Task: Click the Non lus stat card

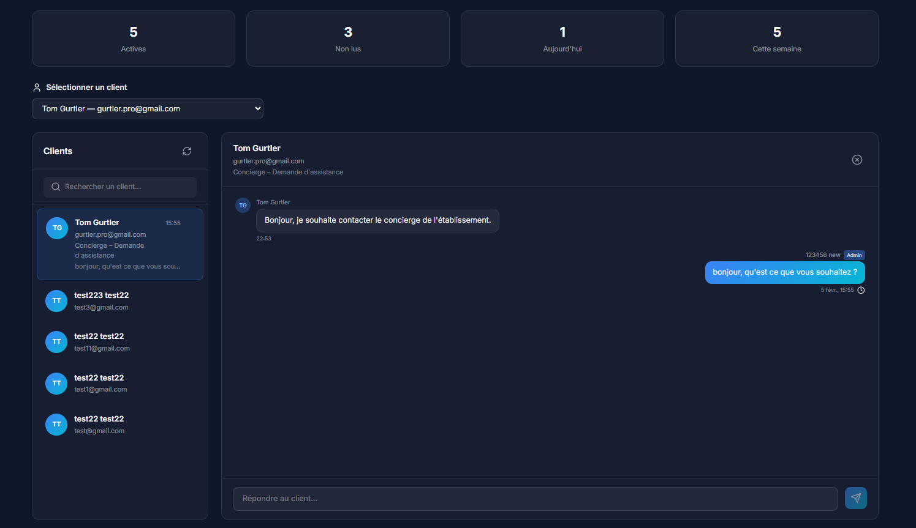Action: click(x=348, y=39)
